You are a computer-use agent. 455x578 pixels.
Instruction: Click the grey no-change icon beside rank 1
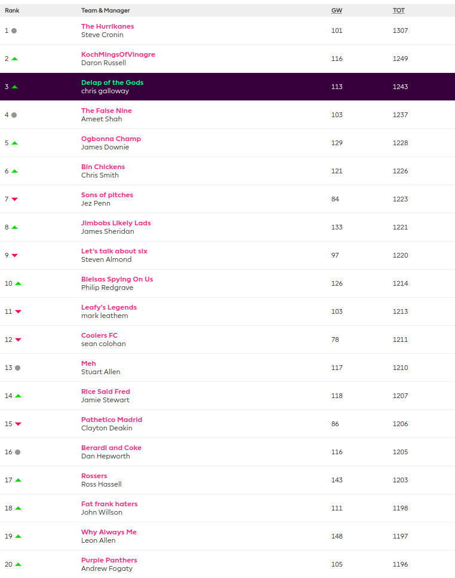14,30
